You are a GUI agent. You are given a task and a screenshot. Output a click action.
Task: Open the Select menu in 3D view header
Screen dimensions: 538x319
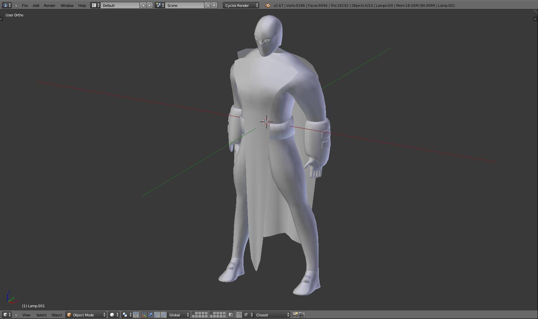41,315
